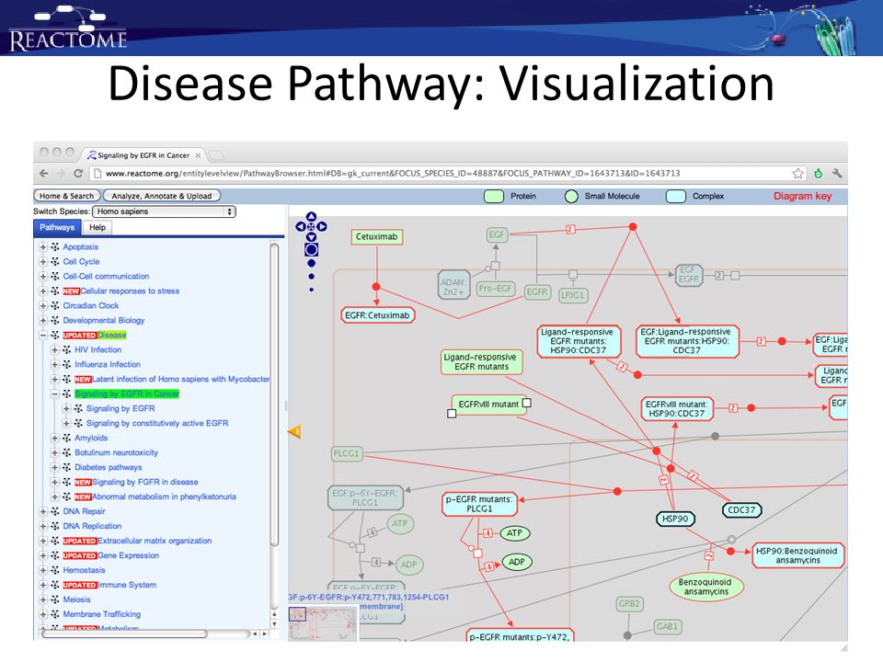Select the EGFR:Cetuximab complex node
This screenshot has width=883, height=662.
point(377,315)
